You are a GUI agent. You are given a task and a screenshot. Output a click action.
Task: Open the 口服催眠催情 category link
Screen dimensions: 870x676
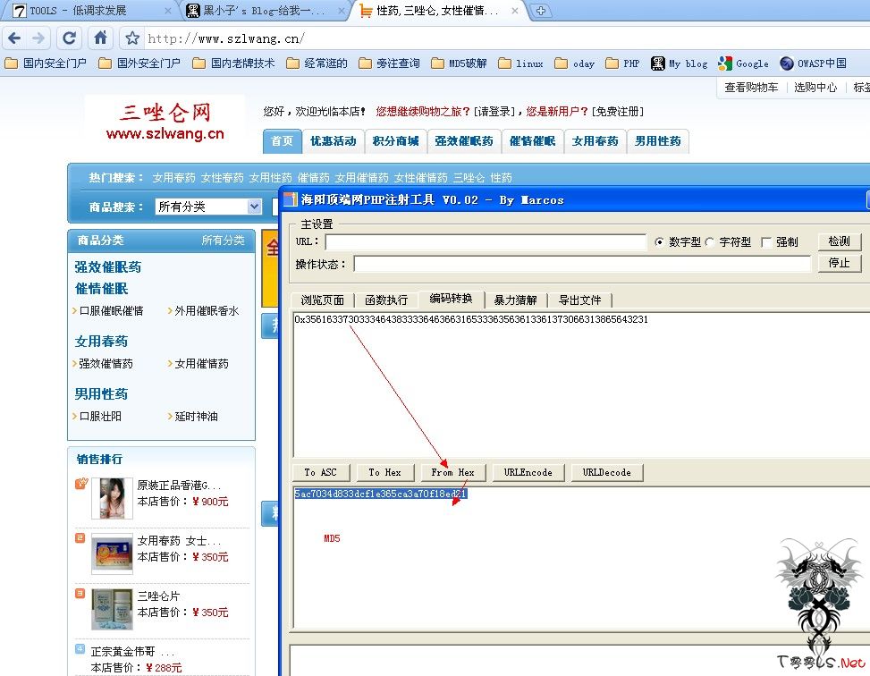(x=111, y=311)
